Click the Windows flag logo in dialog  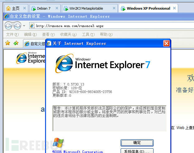pos(58,142)
